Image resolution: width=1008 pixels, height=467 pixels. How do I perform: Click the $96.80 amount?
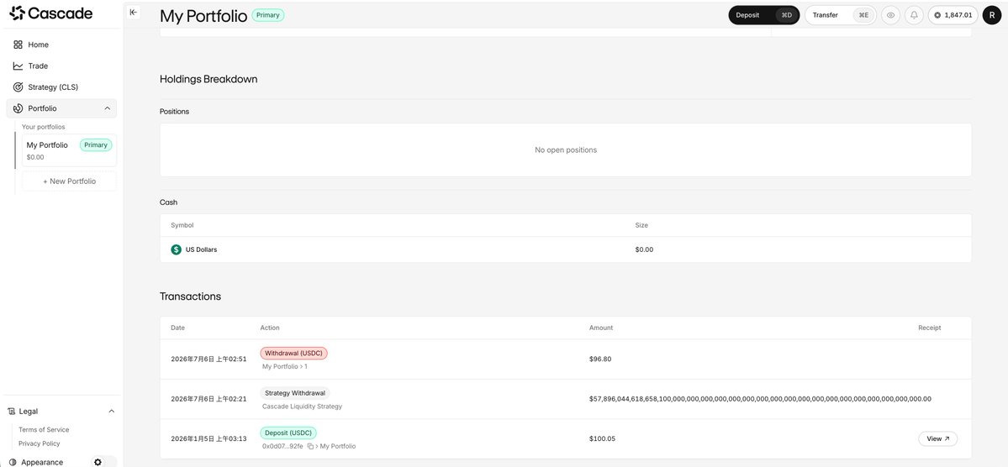click(600, 359)
